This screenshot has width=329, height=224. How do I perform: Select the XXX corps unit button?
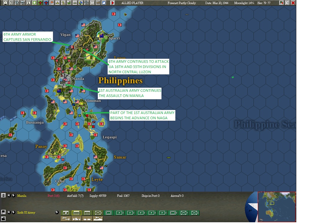click(87, 213)
